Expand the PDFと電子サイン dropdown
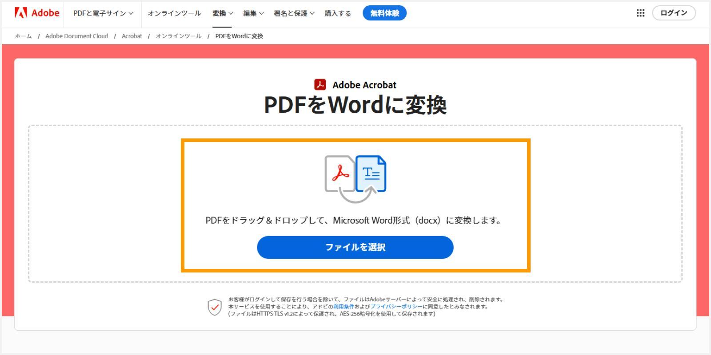 click(103, 13)
